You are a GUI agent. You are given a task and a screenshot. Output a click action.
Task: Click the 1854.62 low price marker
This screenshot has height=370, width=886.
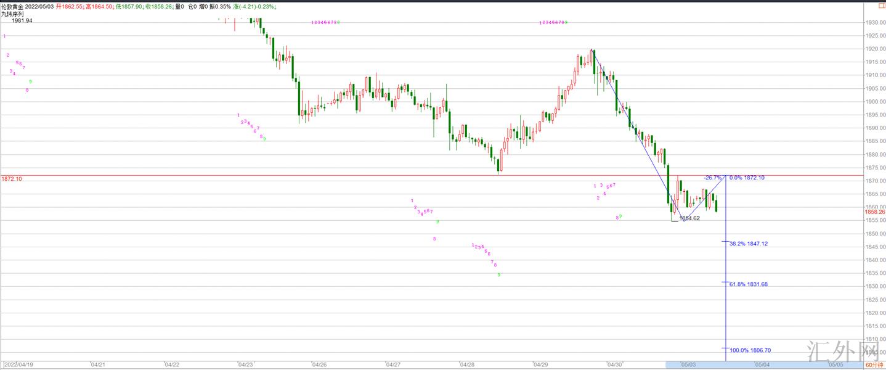[x=689, y=218]
